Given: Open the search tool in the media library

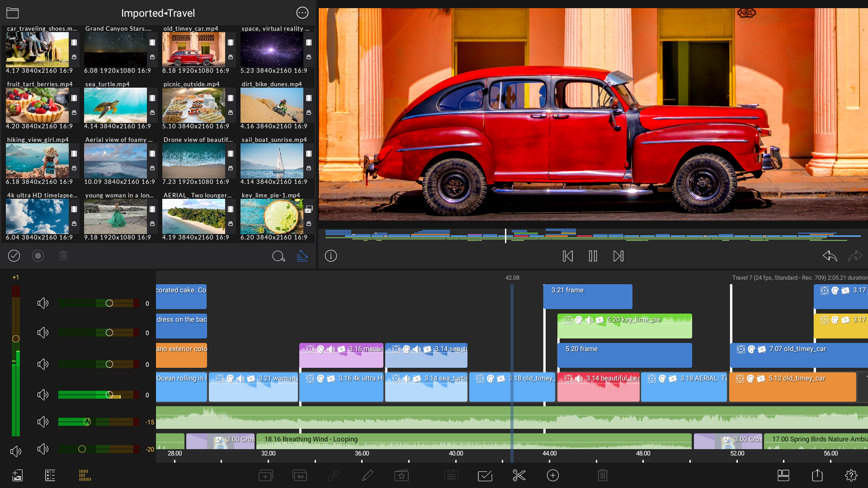Looking at the screenshot, I should [279, 256].
